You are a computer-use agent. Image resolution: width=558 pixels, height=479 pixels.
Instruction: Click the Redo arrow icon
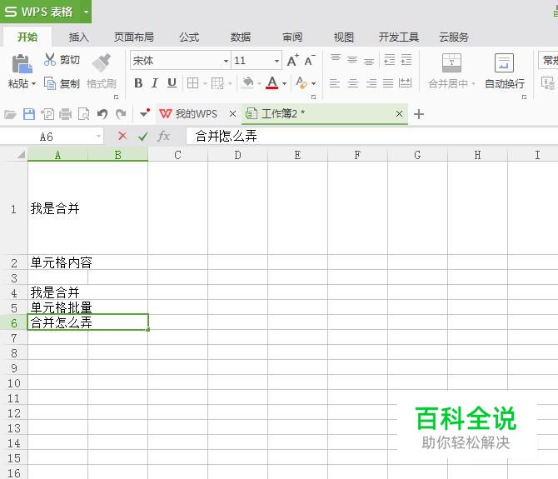point(121,114)
